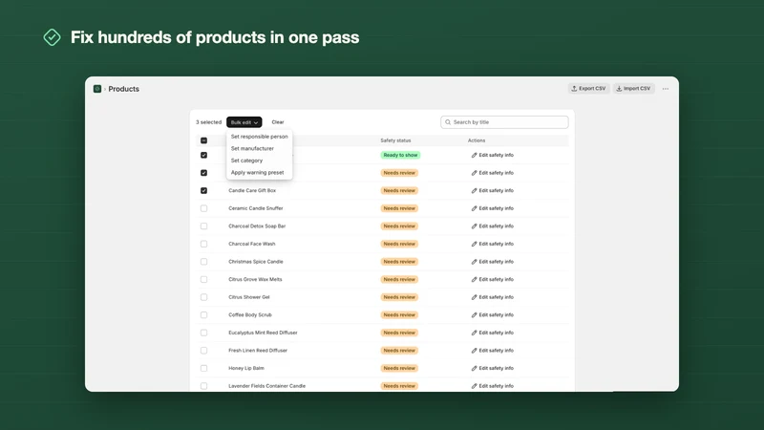Click the Products breadcrumb title

tap(124, 89)
